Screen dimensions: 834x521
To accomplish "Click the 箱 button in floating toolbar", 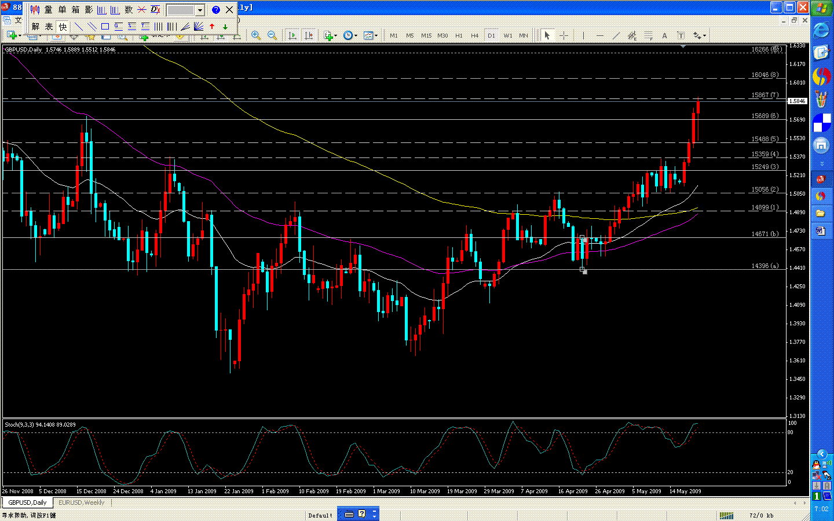I will click(75, 10).
